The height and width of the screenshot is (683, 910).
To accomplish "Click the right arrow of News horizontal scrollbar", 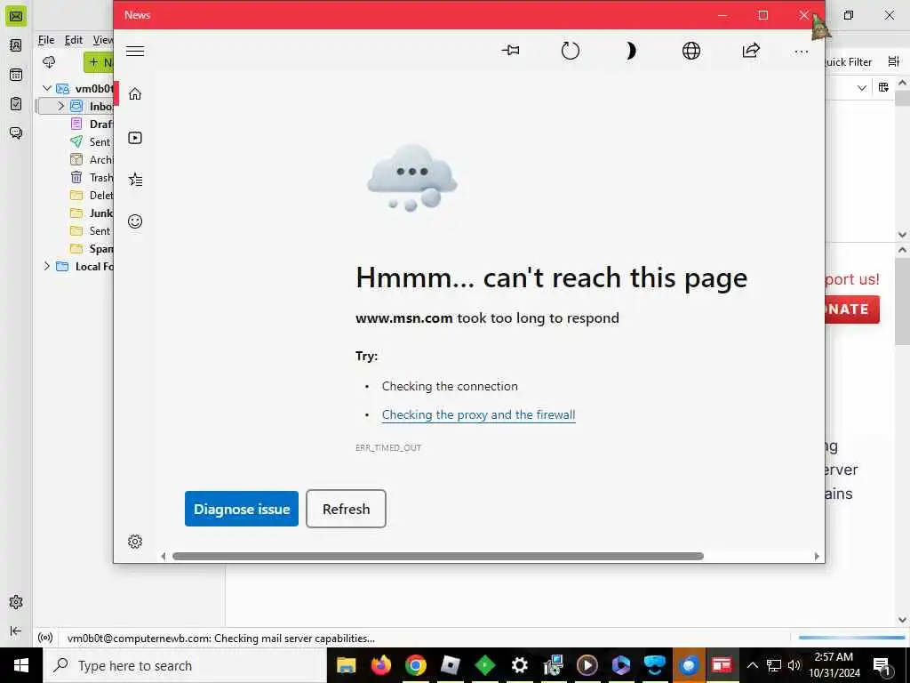I will (816, 556).
